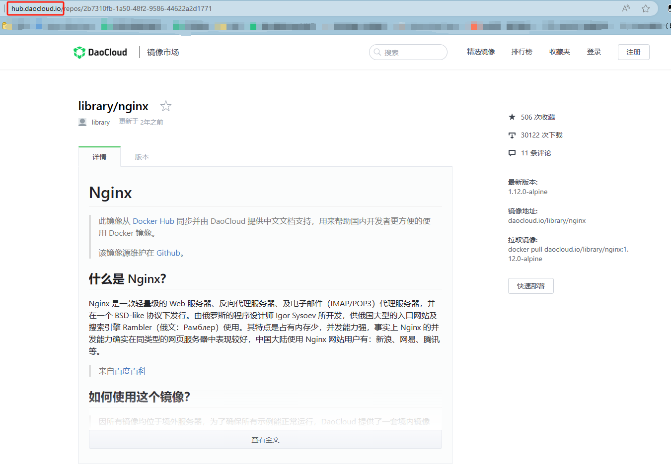Image resolution: width=671 pixels, height=472 pixels.
Task: Click the browser favorites star icon
Action: (646, 8)
